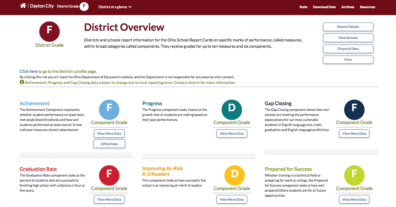Click the District Grade label under maroon circle

click(49, 45)
